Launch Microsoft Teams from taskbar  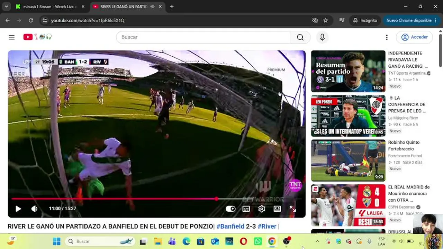[x=172, y=241]
